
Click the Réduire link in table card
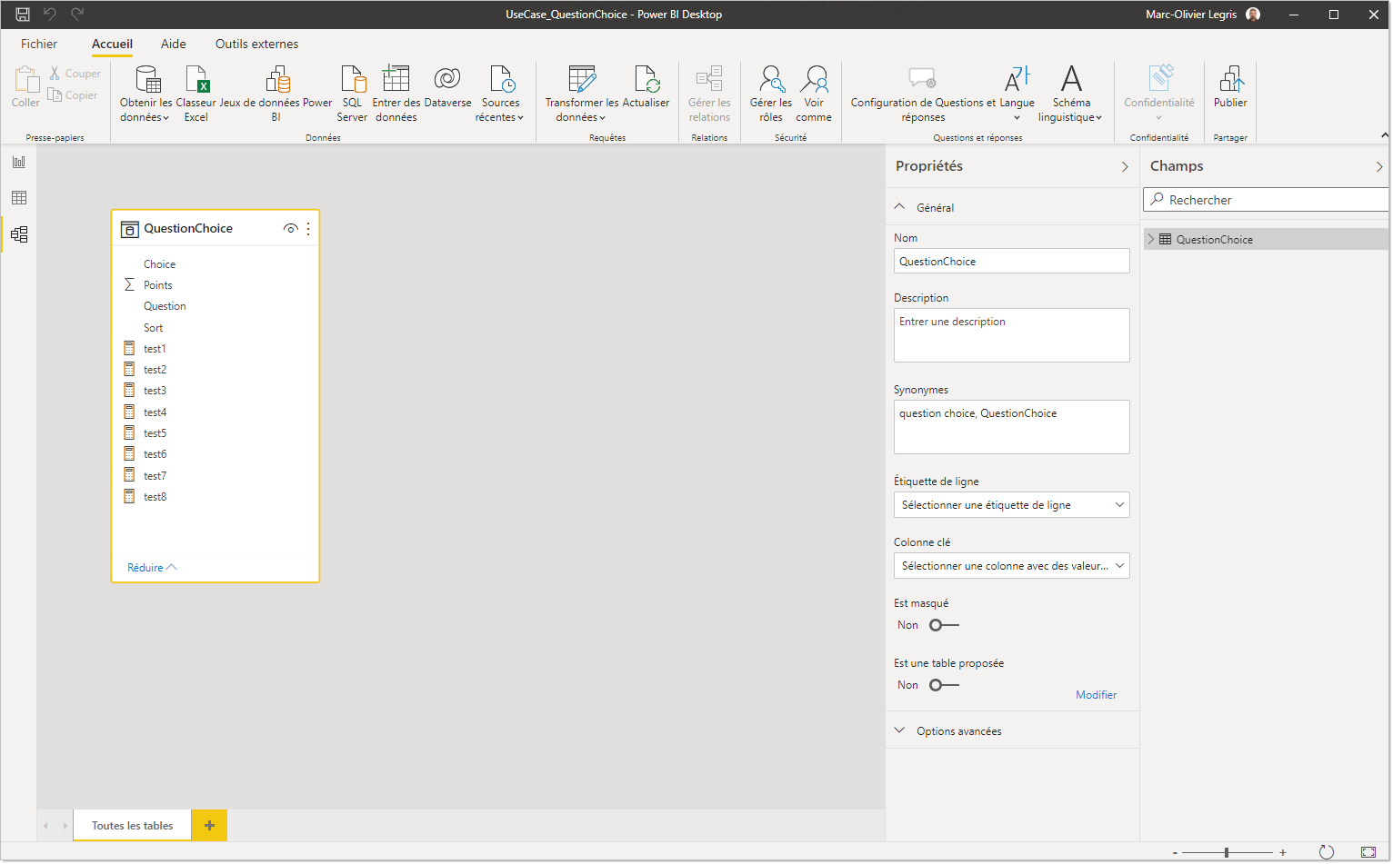(152, 567)
